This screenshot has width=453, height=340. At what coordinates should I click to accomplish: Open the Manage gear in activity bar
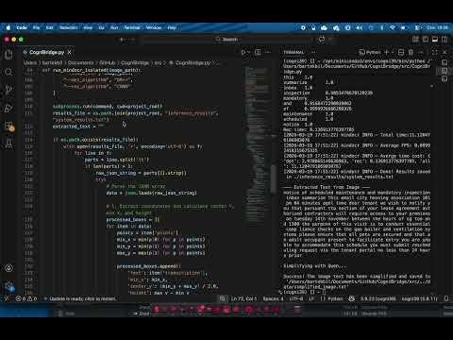click(9, 286)
